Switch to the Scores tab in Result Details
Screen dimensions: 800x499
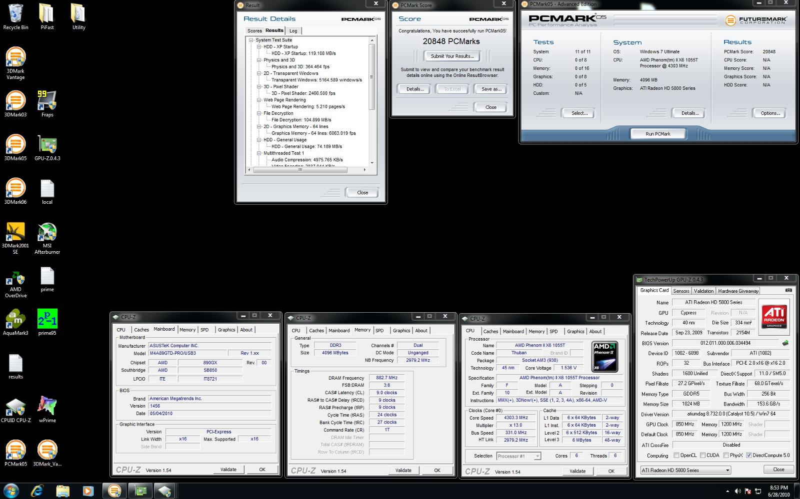coord(254,31)
